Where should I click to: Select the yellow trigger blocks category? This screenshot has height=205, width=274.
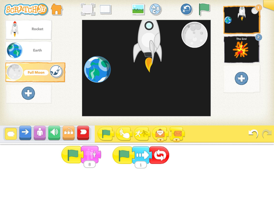pyautogui.click(x=11, y=134)
